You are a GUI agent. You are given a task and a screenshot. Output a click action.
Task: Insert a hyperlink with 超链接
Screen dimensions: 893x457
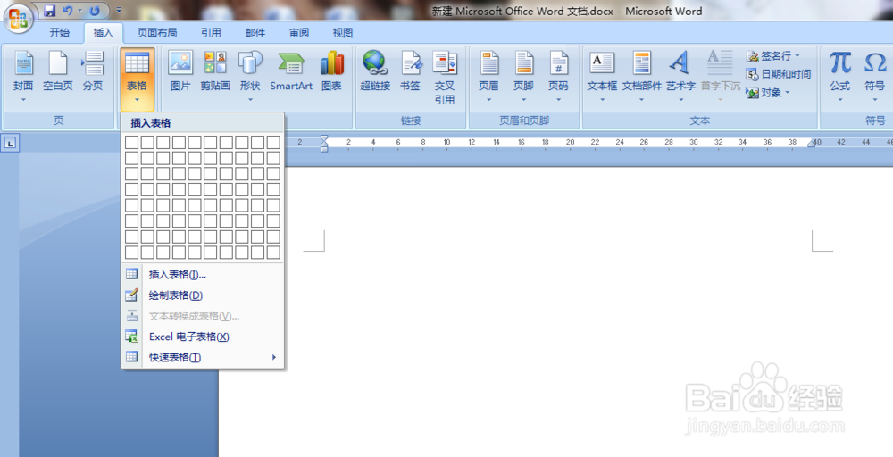click(x=375, y=71)
